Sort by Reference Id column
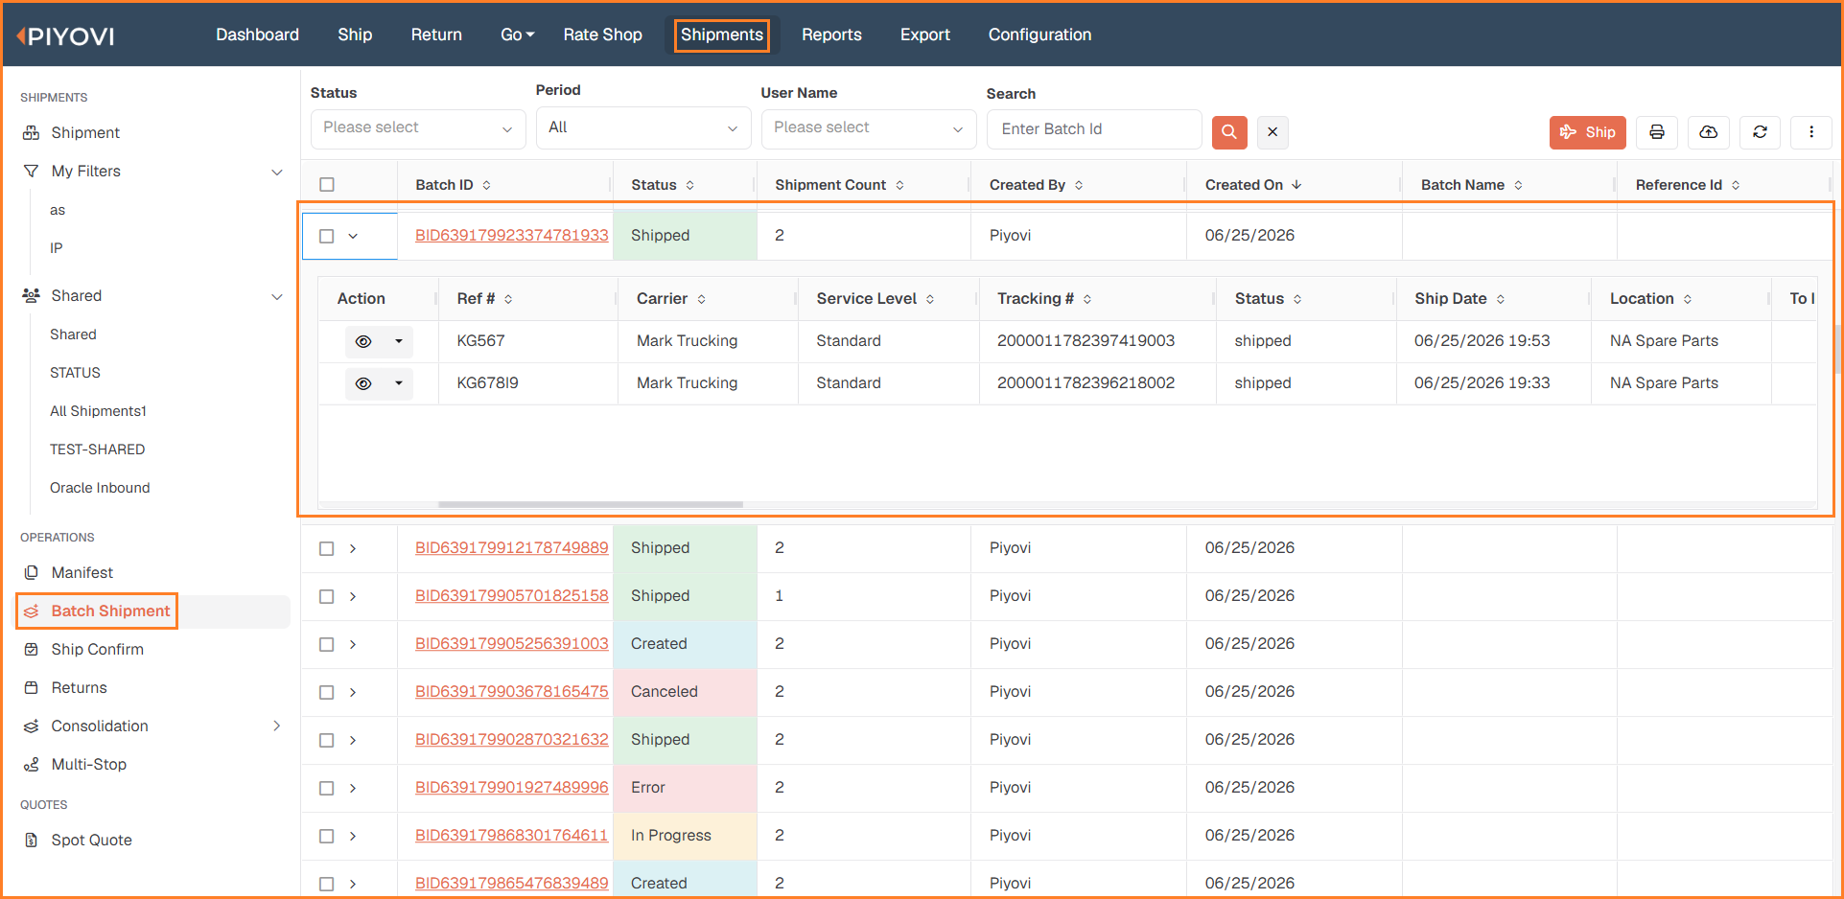This screenshot has height=899, width=1844. pos(1736,185)
